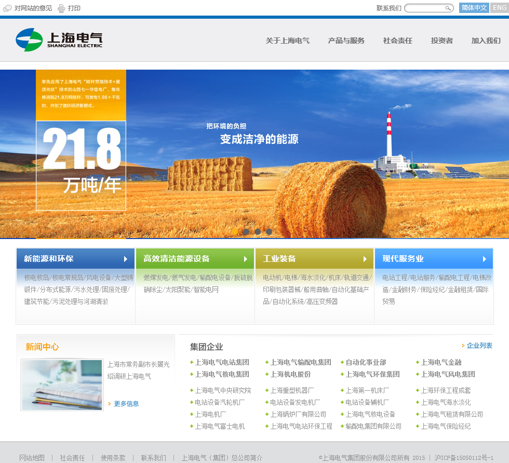Viewport: 509px width, 463px height.
Task: Open the 工业装备 category tab
Action: coord(314,258)
